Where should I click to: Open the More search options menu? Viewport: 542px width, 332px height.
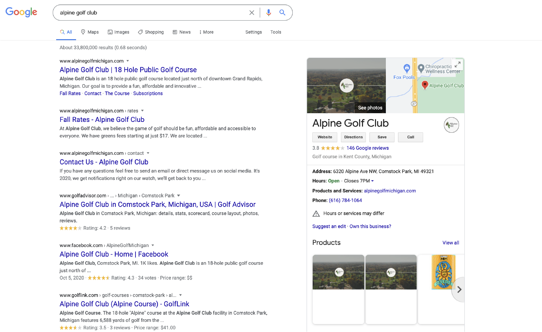point(206,32)
